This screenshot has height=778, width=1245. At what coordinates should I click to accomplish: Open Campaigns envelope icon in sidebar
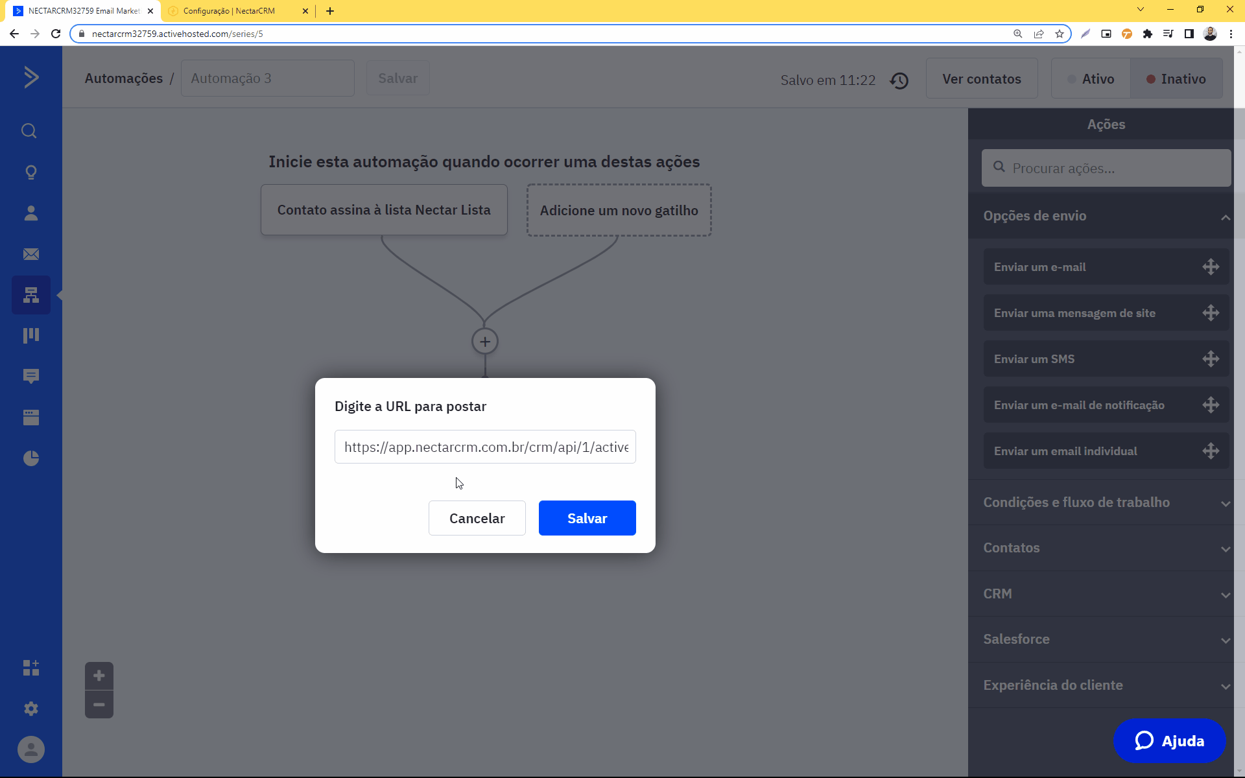(31, 254)
